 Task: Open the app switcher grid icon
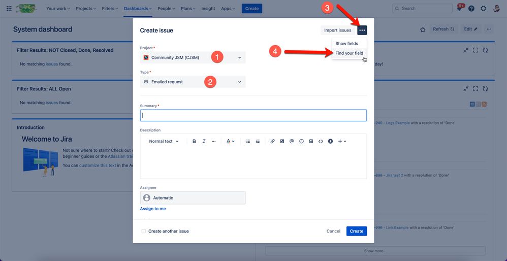(9, 9)
